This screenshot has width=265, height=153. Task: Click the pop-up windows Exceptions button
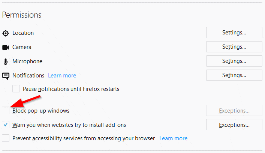[x=234, y=111]
